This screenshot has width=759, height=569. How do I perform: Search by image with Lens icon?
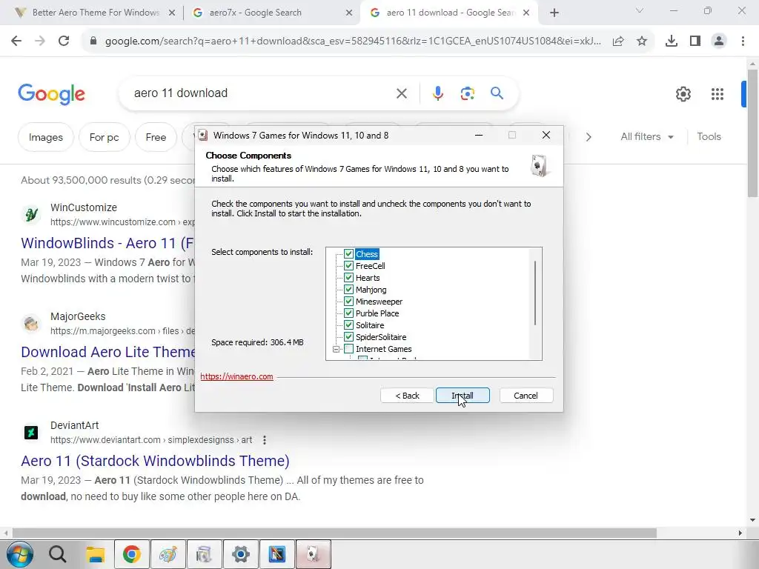pos(467,93)
